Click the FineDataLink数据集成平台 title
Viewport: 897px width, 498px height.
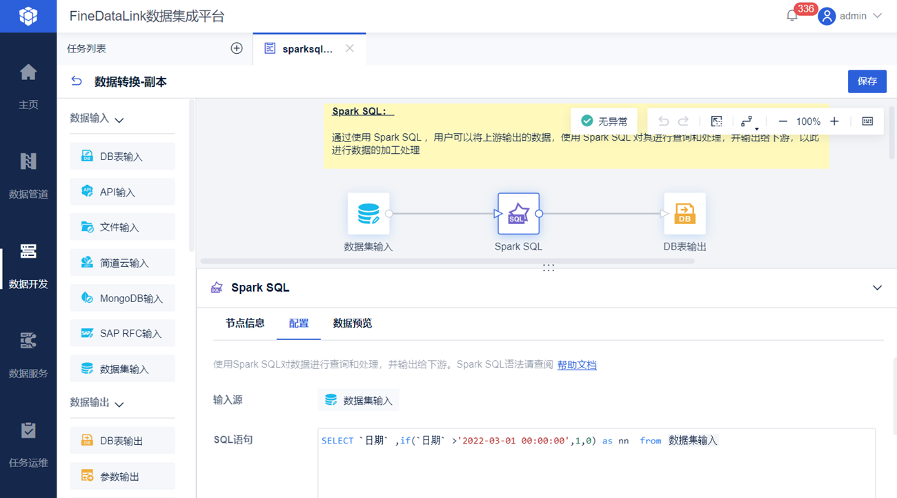147,17
